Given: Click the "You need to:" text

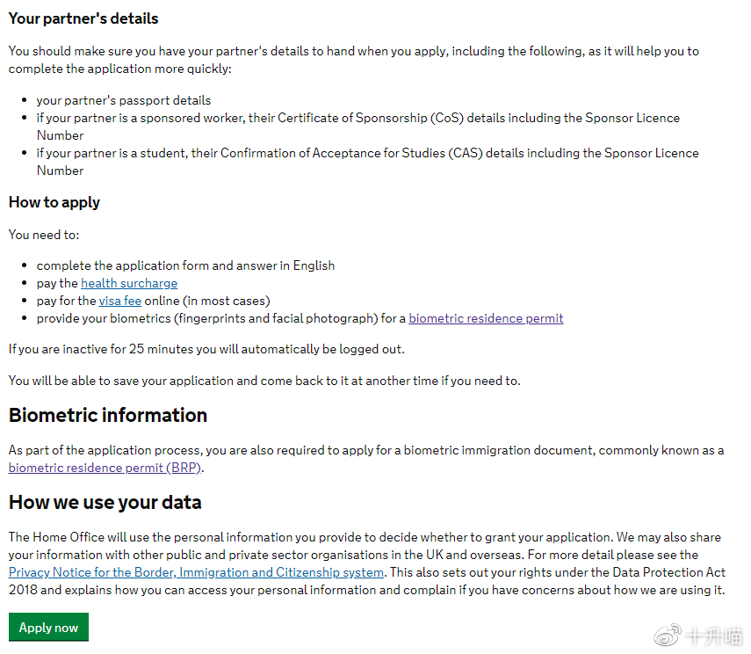Looking at the screenshot, I should point(44,235).
